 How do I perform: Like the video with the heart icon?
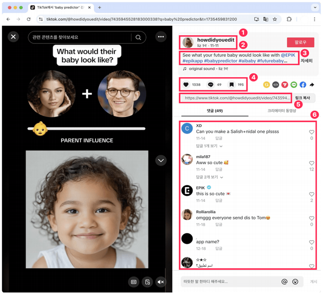coord(186,85)
